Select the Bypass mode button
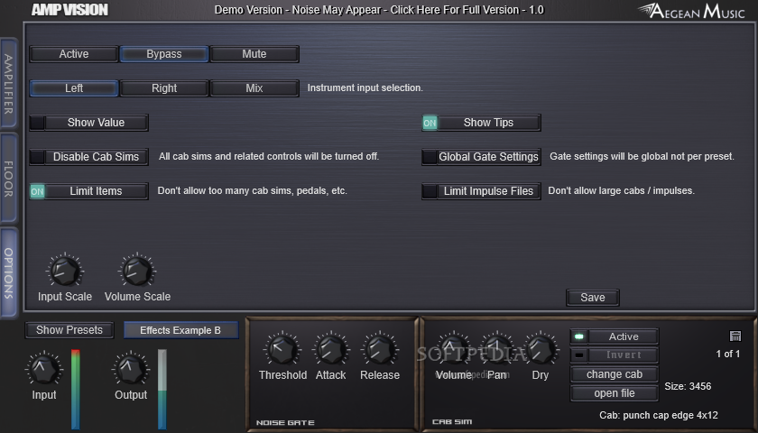The height and width of the screenshot is (433, 758). [164, 54]
